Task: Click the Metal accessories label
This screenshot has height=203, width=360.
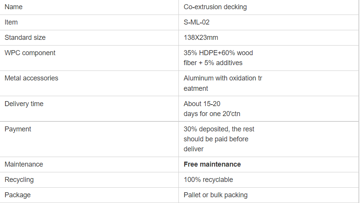Action: click(31, 78)
